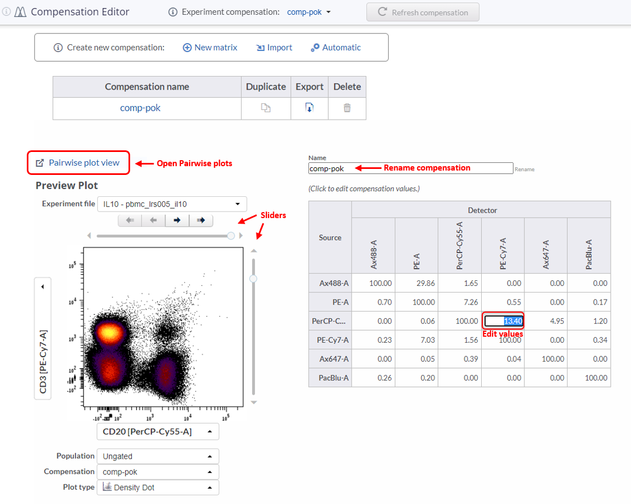Click the Import arrow icon
631x504 pixels.
(260, 48)
